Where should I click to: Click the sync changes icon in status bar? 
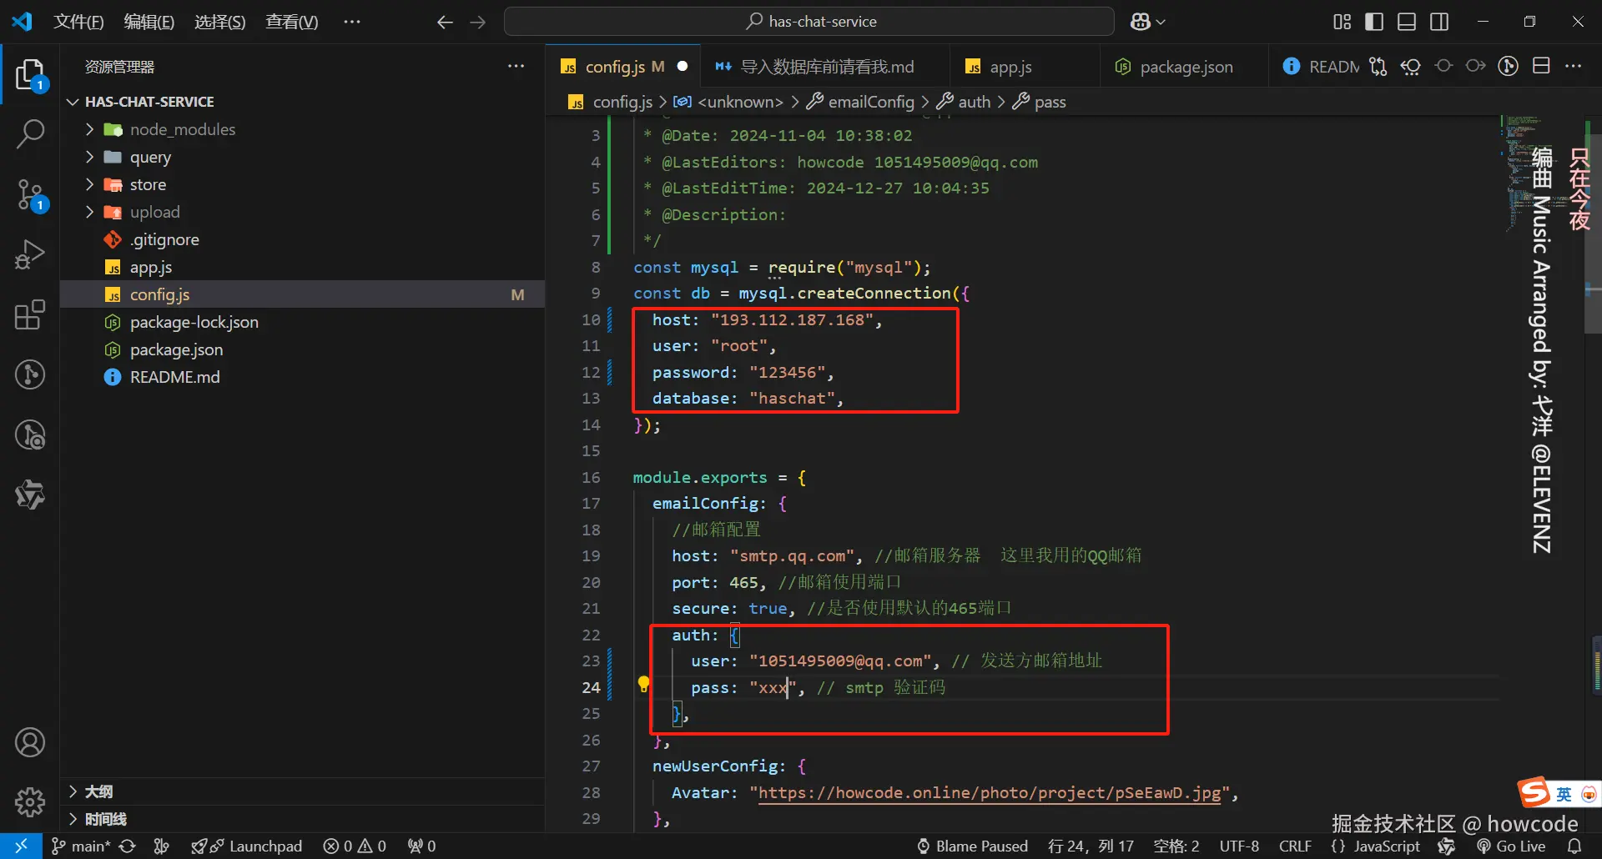point(127,846)
